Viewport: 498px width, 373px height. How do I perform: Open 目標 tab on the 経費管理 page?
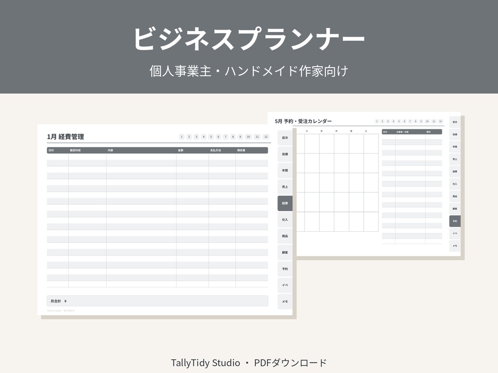(285, 154)
